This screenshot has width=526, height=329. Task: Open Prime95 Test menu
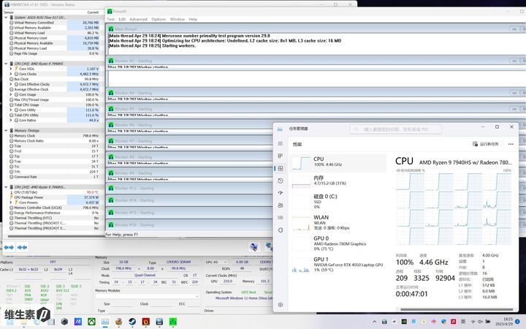[110, 19]
